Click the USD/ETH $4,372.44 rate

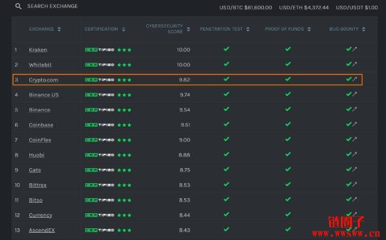[x=304, y=8]
